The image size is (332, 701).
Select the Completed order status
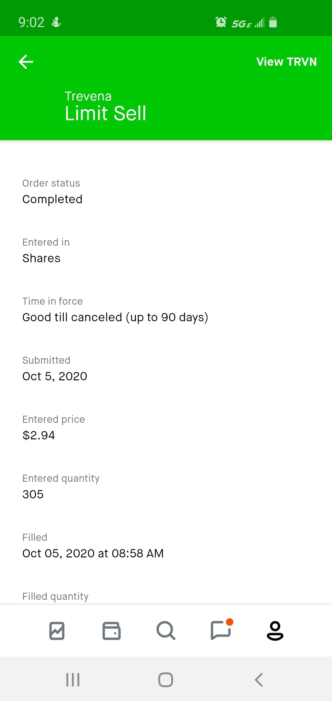click(x=52, y=199)
